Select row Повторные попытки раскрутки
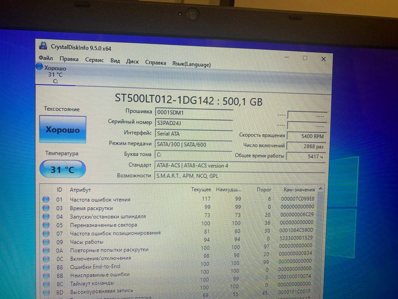Image resolution: width=398 pixels, height=299 pixels. [x=179, y=248]
